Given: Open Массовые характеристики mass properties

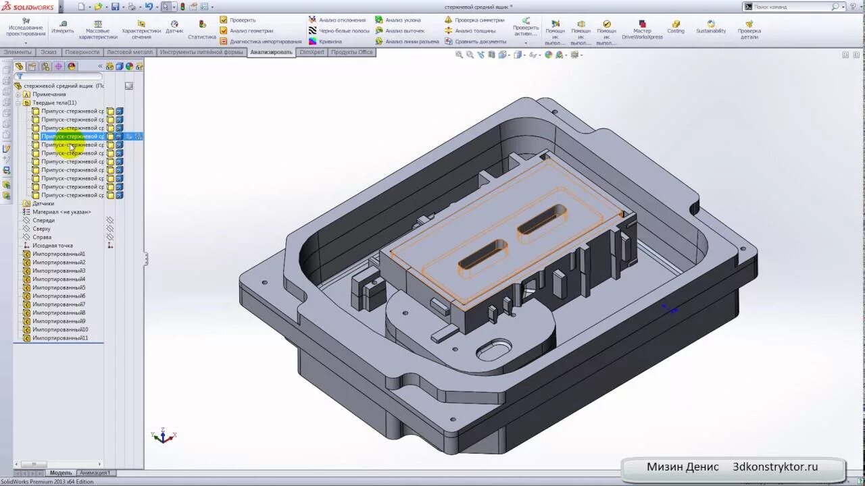Looking at the screenshot, I should tap(98, 30).
